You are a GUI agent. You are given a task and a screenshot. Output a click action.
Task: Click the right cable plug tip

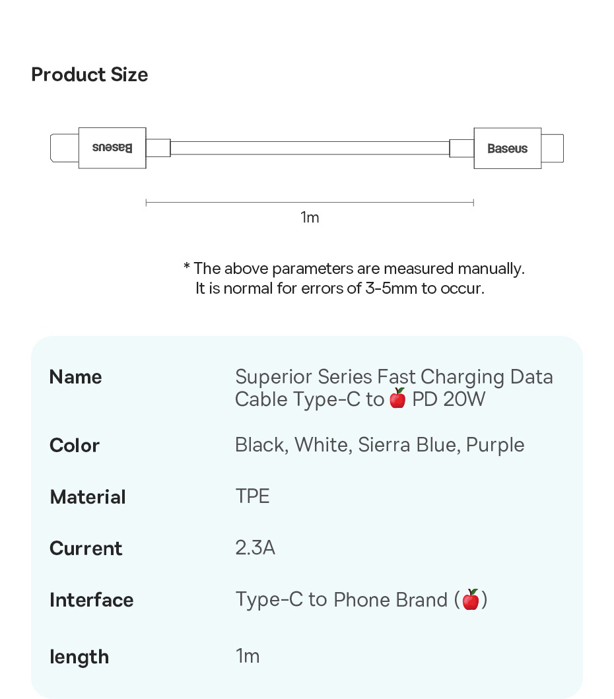[553, 148]
